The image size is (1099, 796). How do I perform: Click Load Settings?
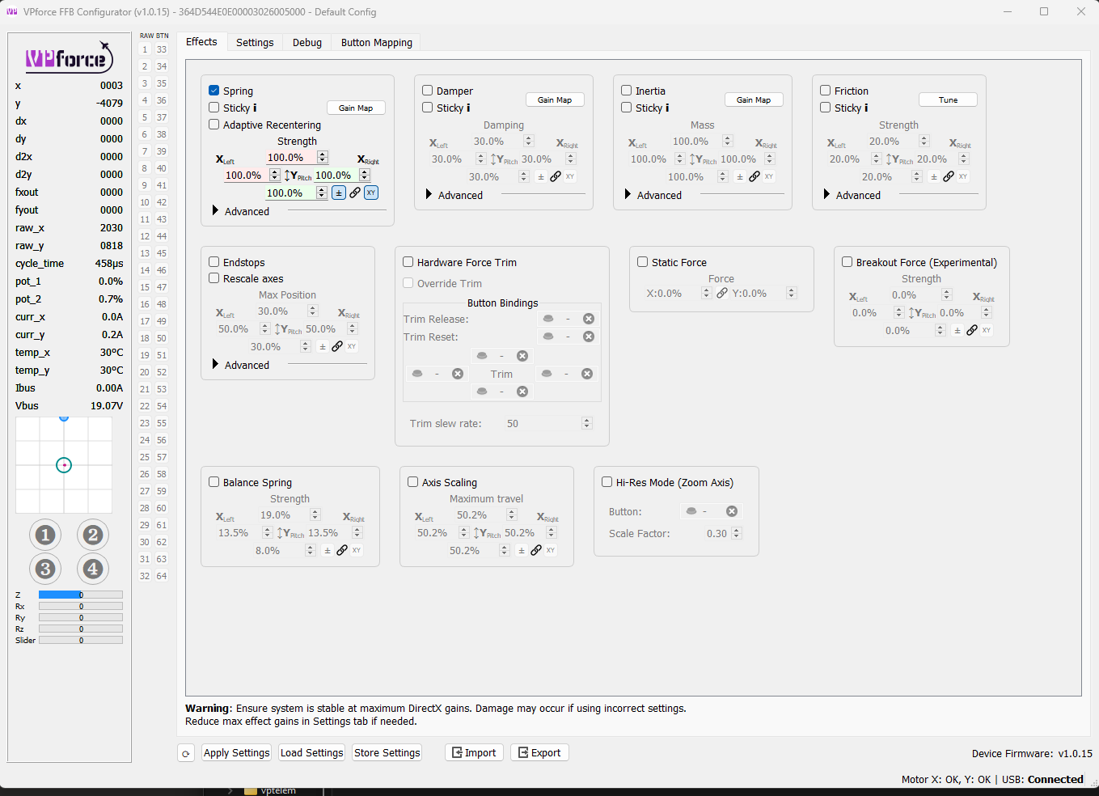[x=312, y=753]
